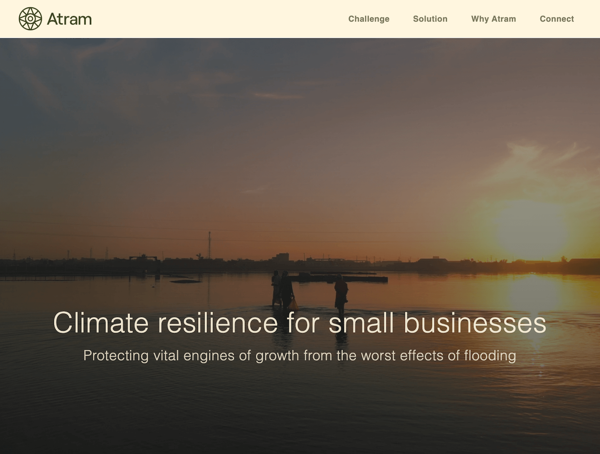Click the Protecting vital engines of growth subheading
This screenshot has width=600, height=454.
300,356
